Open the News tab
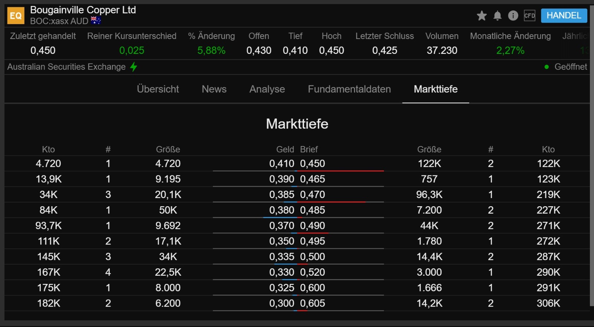Image resolution: width=594 pixels, height=327 pixels. click(214, 89)
